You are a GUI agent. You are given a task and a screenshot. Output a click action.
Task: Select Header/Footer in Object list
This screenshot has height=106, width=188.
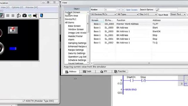[x=75, y=36]
